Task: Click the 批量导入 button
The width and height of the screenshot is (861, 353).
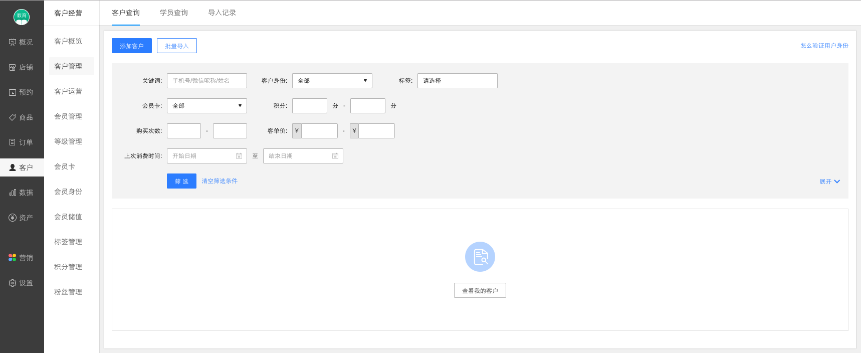Action: tap(177, 46)
